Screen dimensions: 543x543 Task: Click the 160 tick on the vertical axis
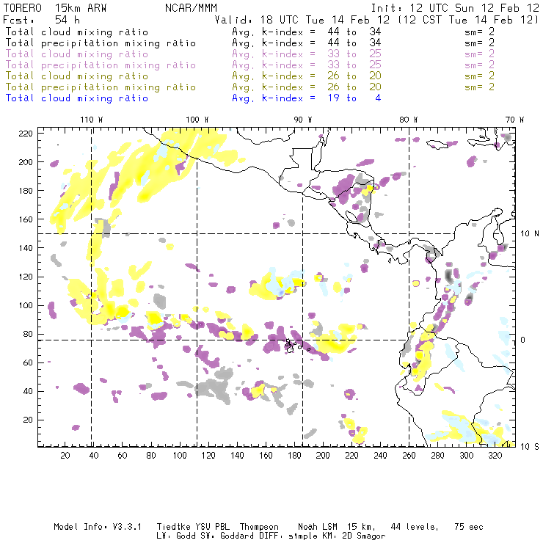pos(26,219)
